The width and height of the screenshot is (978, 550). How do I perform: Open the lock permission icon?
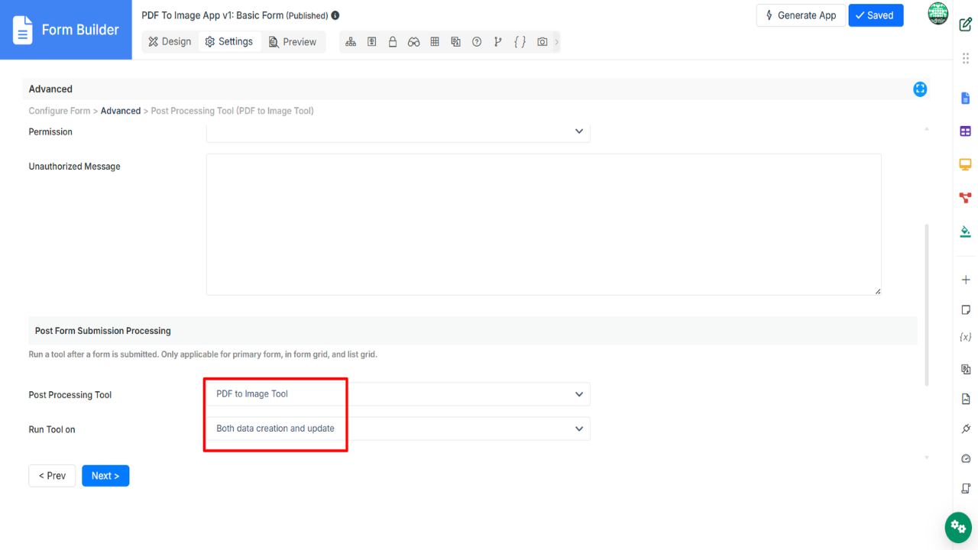coord(393,42)
